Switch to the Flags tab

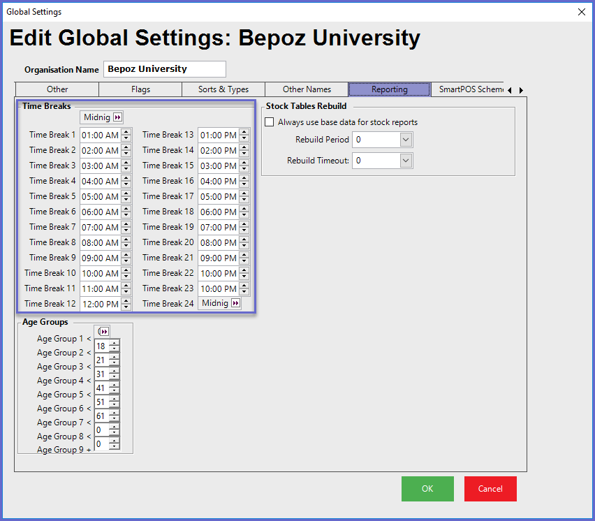click(x=140, y=89)
